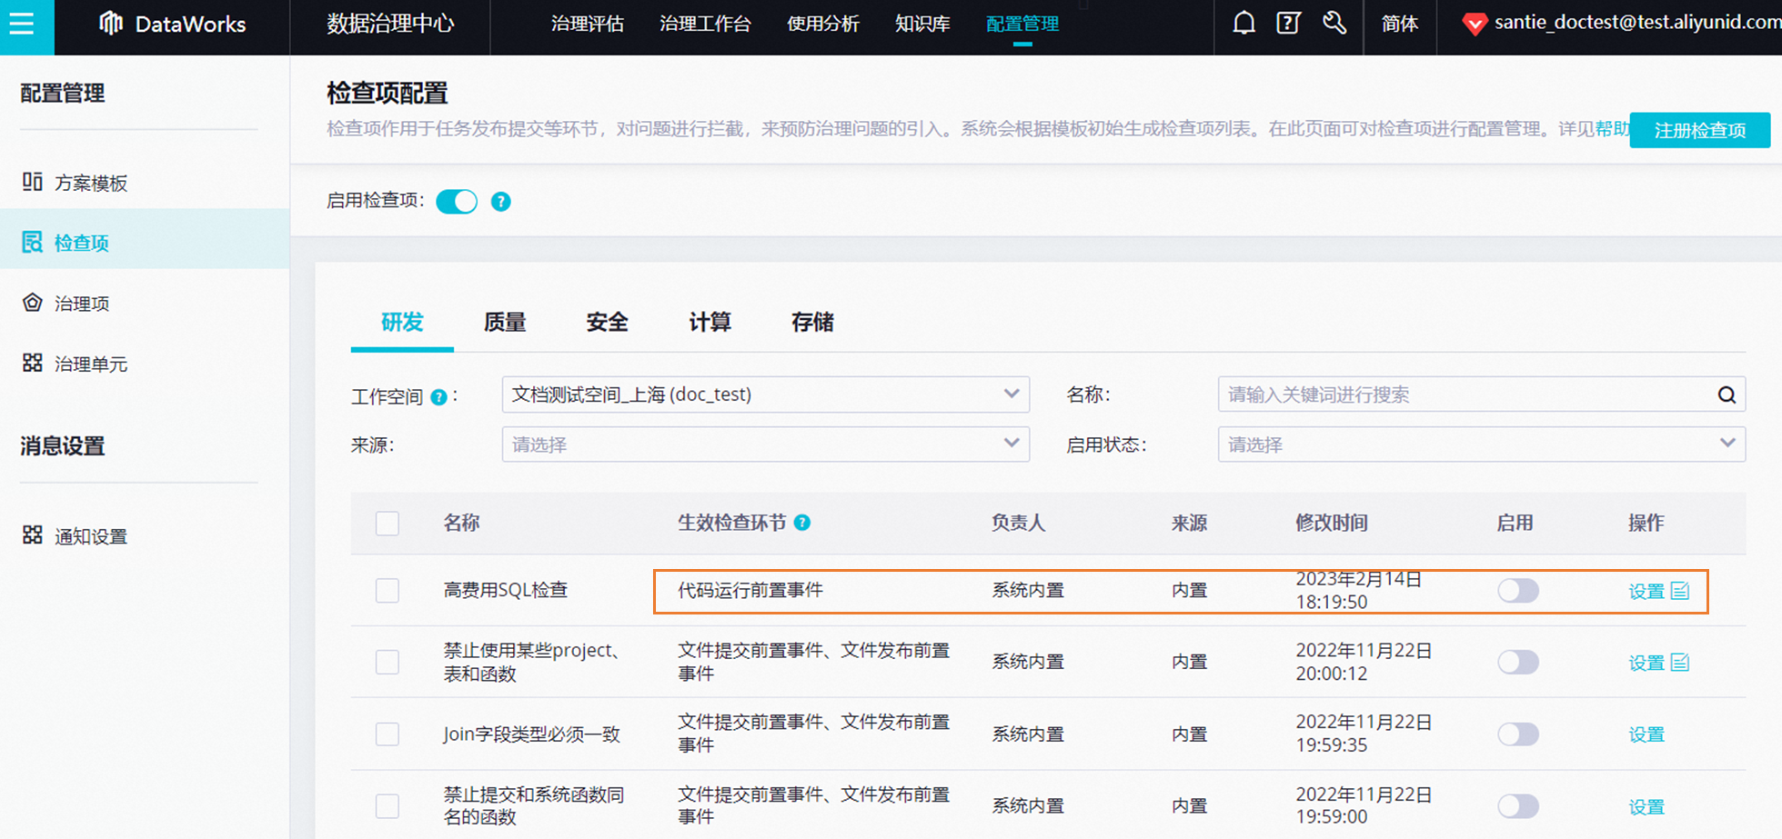Click the user heart badge icon
Image resolution: width=1782 pixels, height=839 pixels.
[x=1475, y=25]
